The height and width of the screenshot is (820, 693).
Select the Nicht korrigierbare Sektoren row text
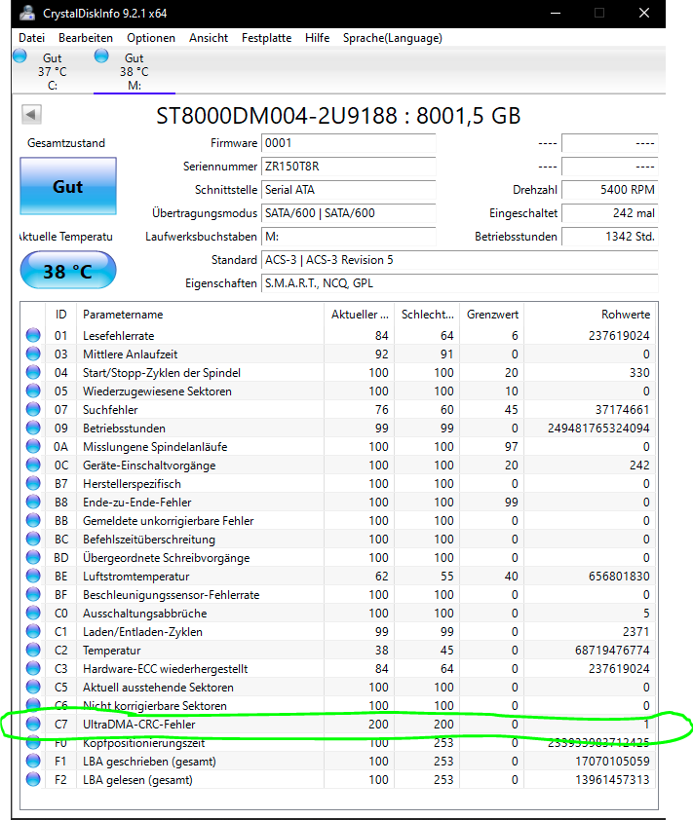155,705
